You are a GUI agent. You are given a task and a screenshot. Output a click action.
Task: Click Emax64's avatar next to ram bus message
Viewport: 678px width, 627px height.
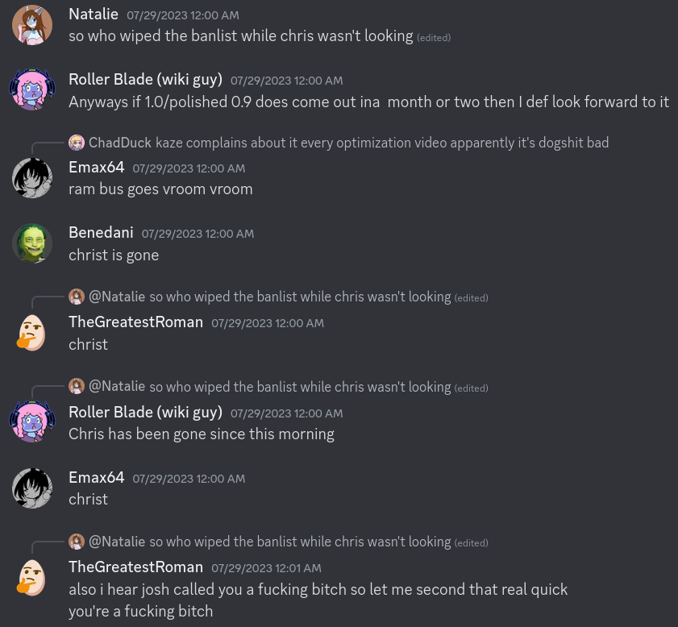(x=32, y=178)
